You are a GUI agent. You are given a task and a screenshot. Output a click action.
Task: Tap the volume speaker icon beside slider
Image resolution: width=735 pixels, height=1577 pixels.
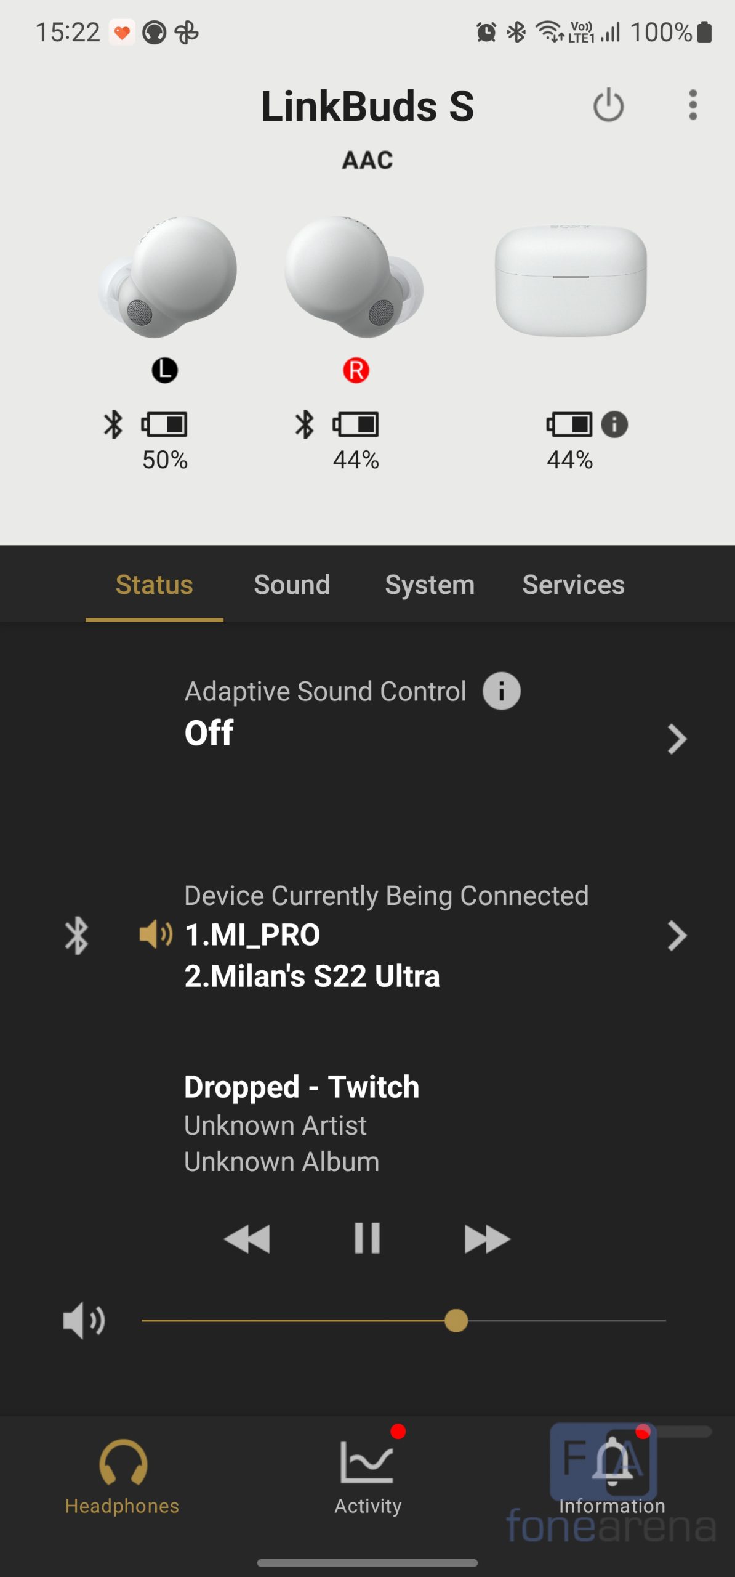click(x=84, y=1321)
